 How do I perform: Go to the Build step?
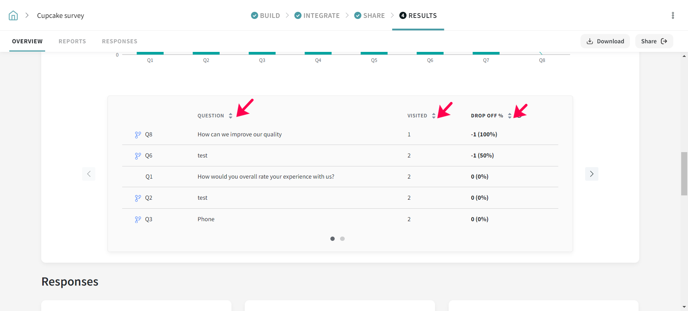point(266,15)
